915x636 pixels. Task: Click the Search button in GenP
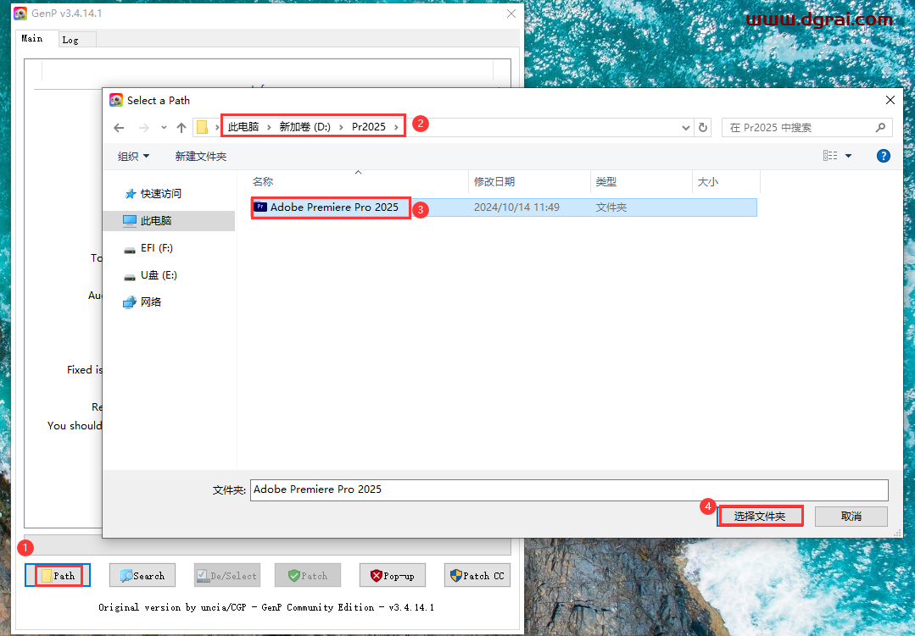pos(142,575)
